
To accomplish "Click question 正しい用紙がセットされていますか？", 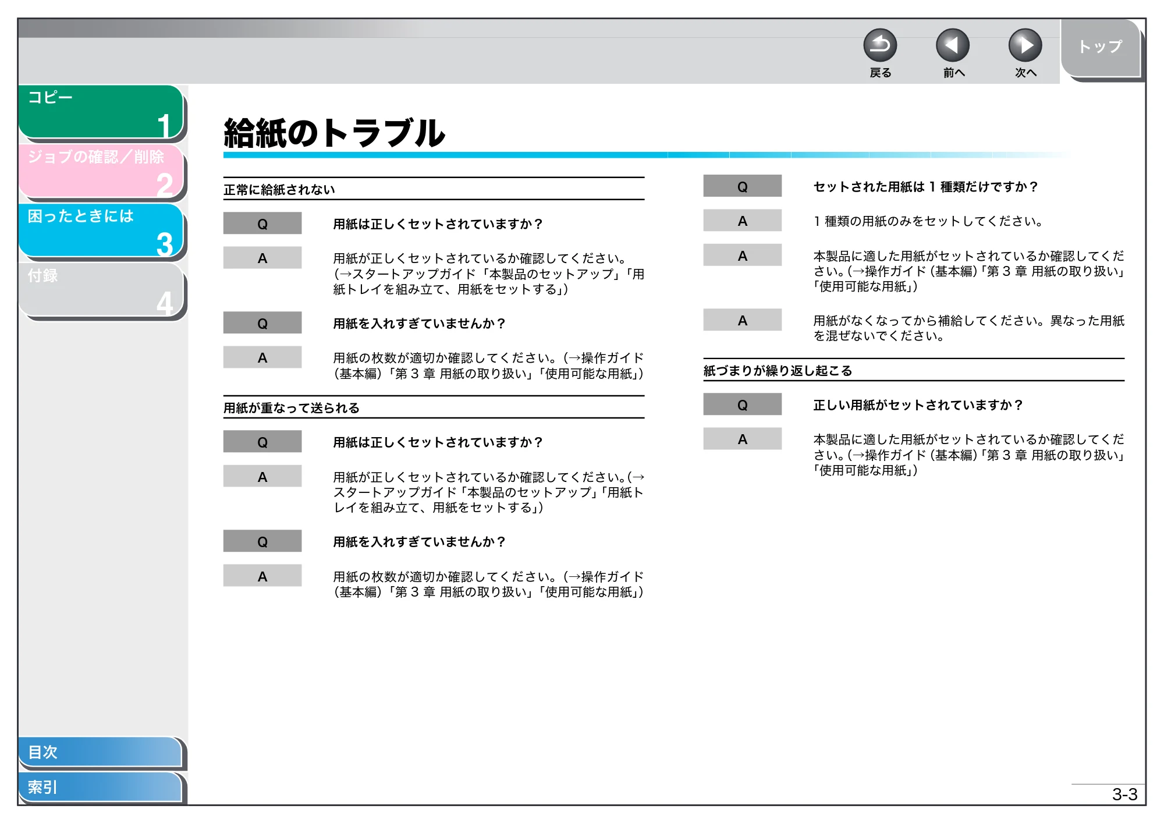I will (918, 405).
